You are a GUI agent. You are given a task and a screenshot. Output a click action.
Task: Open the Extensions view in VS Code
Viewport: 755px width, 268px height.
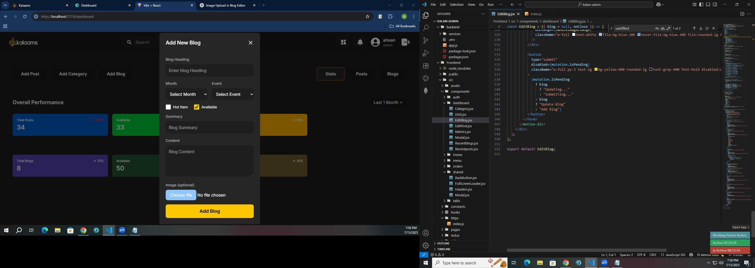[425, 66]
